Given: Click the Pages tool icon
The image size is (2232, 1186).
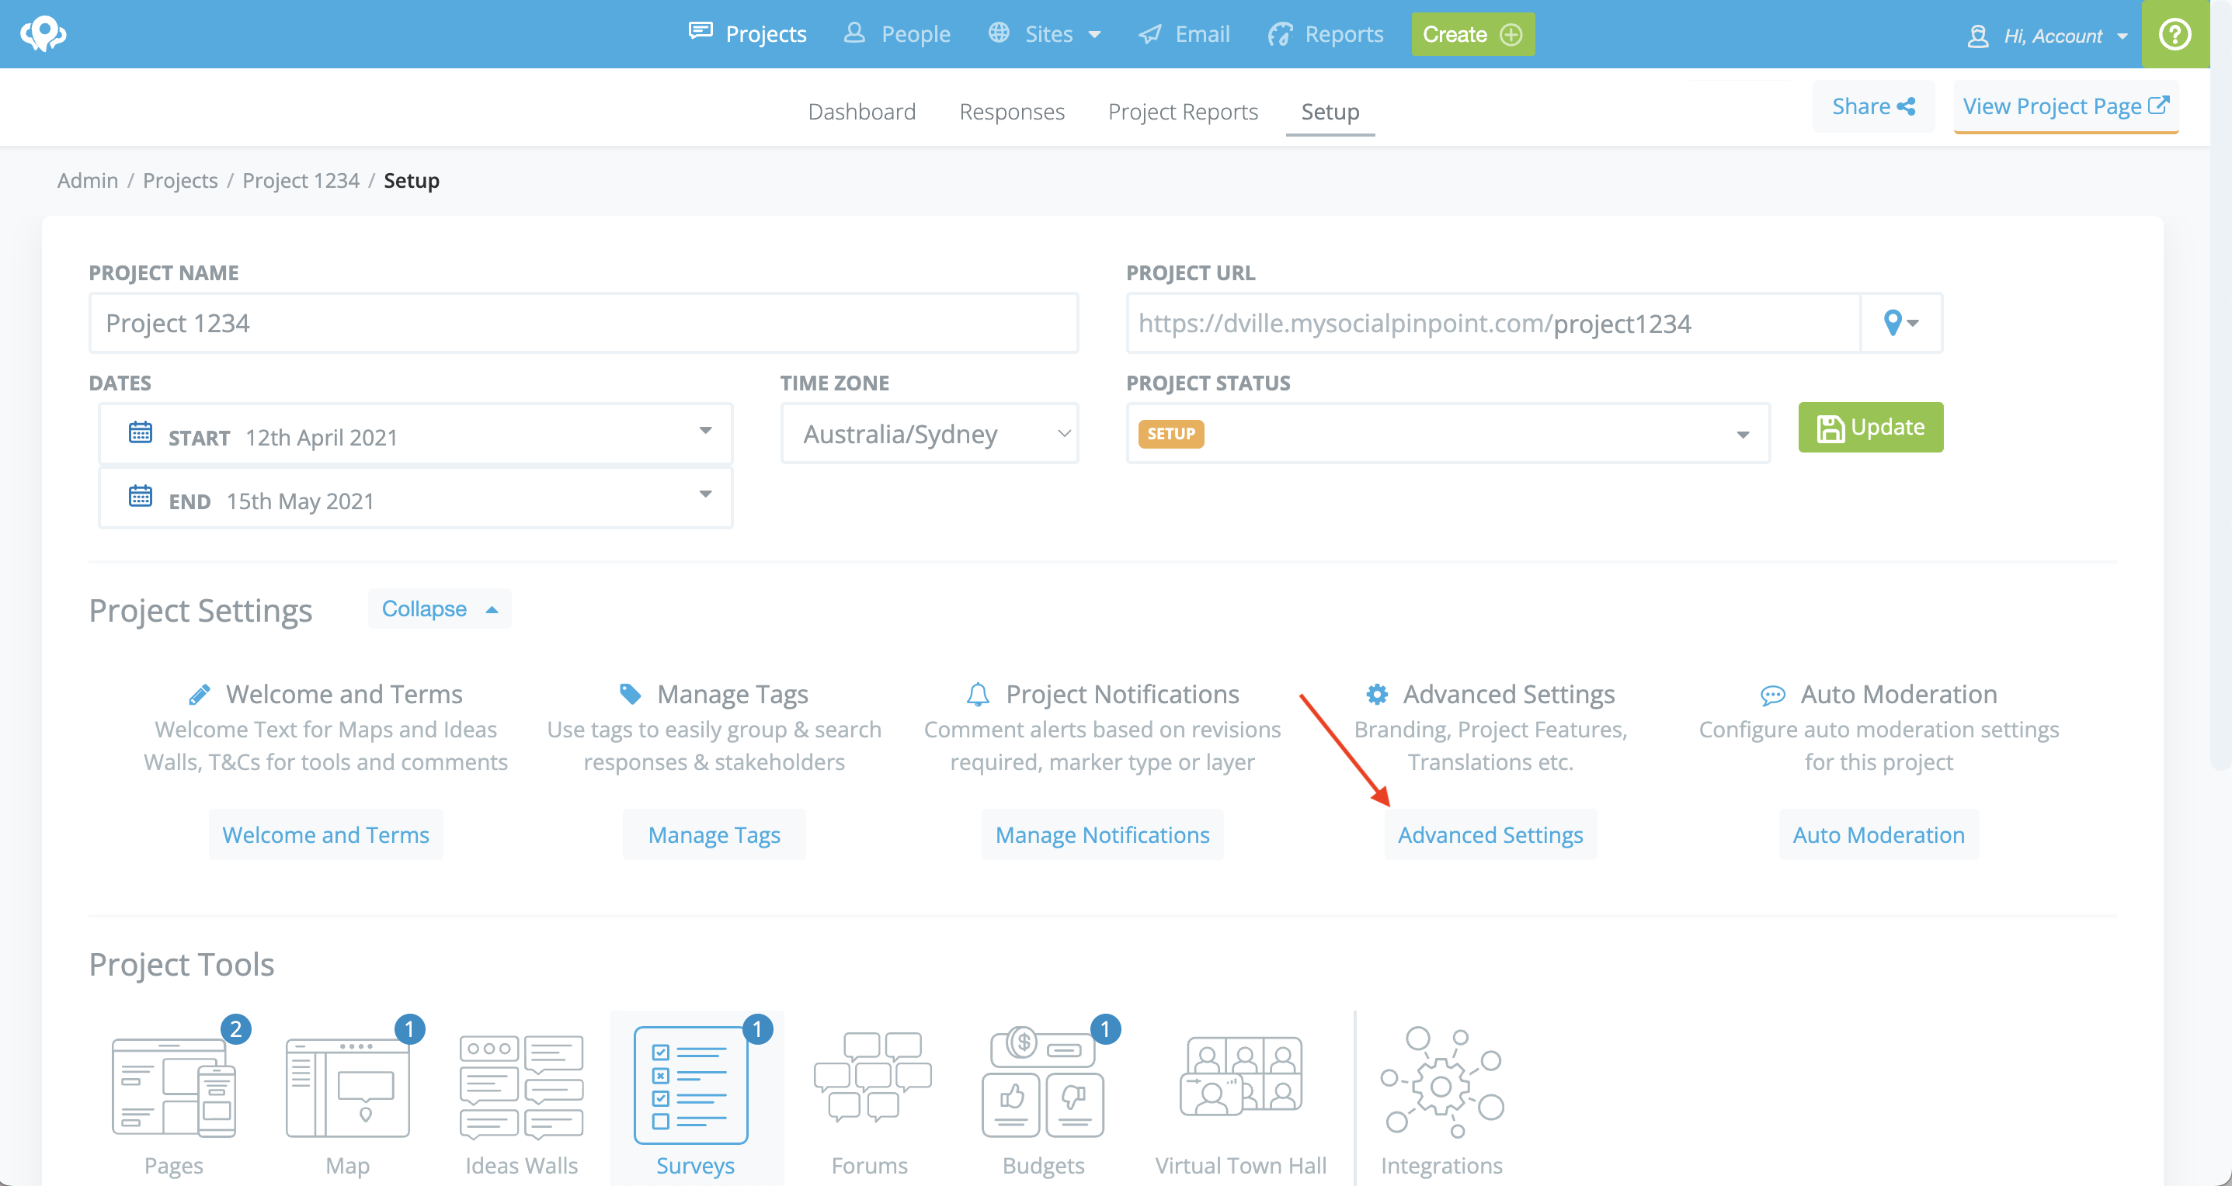Looking at the screenshot, I should [174, 1087].
